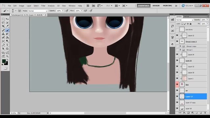Hide Layer 13 with eye icon

[177, 67]
